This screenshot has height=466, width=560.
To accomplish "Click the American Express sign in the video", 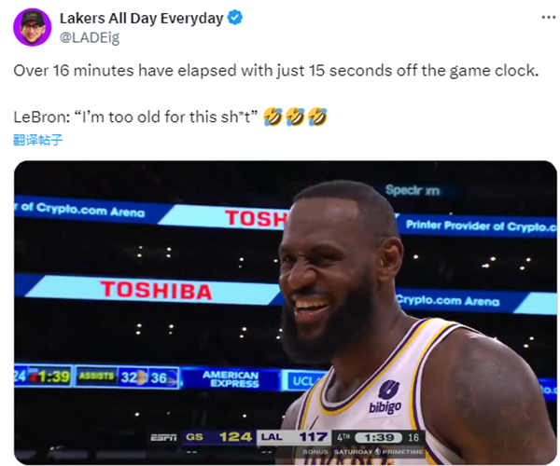I will click(x=231, y=377).
